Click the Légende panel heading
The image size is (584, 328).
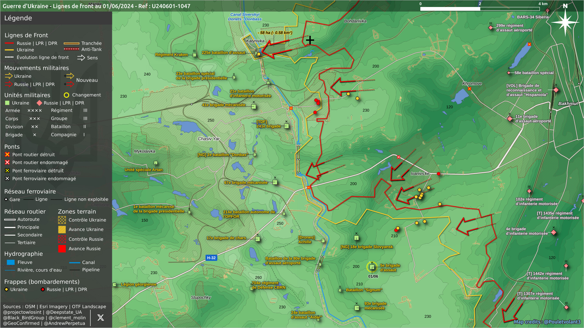pyautogui.click(x=18, y=18)
